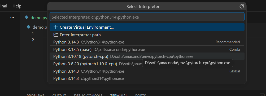Open the PROBLEMS panel tab

(x=36, y=95)
